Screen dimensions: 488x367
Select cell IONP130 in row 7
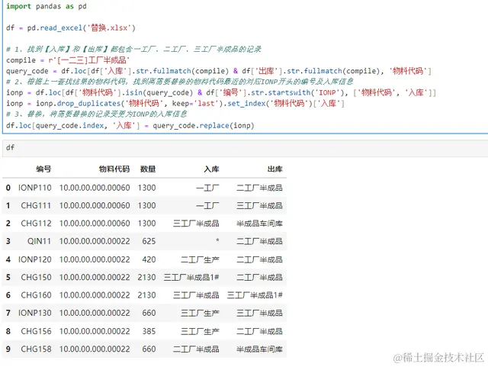[35, 313]
